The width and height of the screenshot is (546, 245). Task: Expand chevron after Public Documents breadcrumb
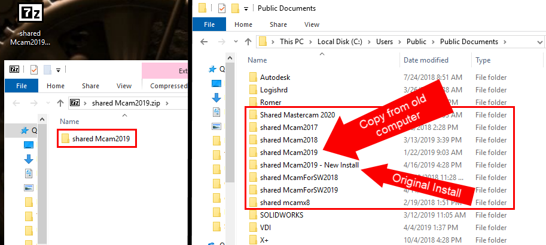505,42
